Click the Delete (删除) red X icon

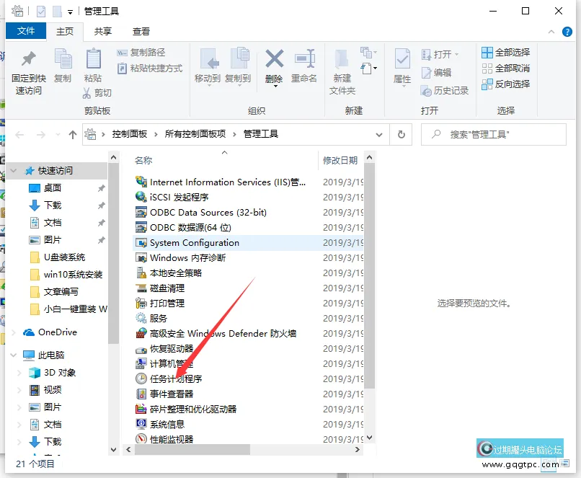274,59
